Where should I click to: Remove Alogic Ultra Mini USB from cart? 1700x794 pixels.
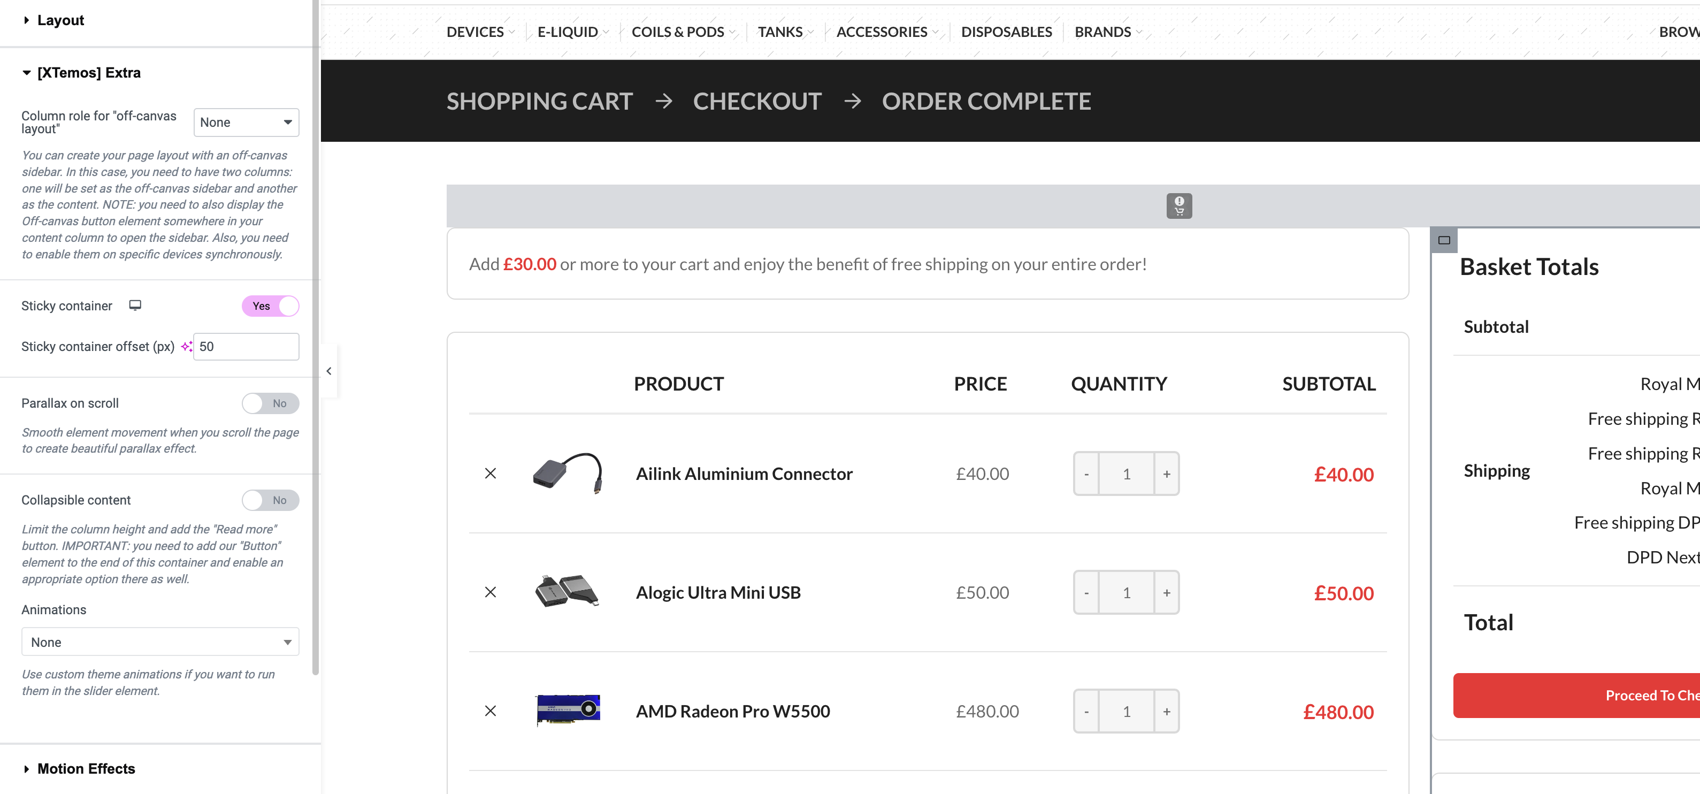(491, 592)
